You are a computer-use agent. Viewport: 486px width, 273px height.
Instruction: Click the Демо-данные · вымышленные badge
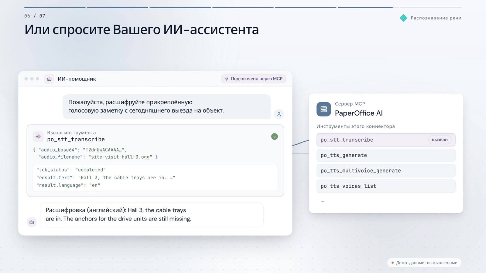click(x=424, y=263)
